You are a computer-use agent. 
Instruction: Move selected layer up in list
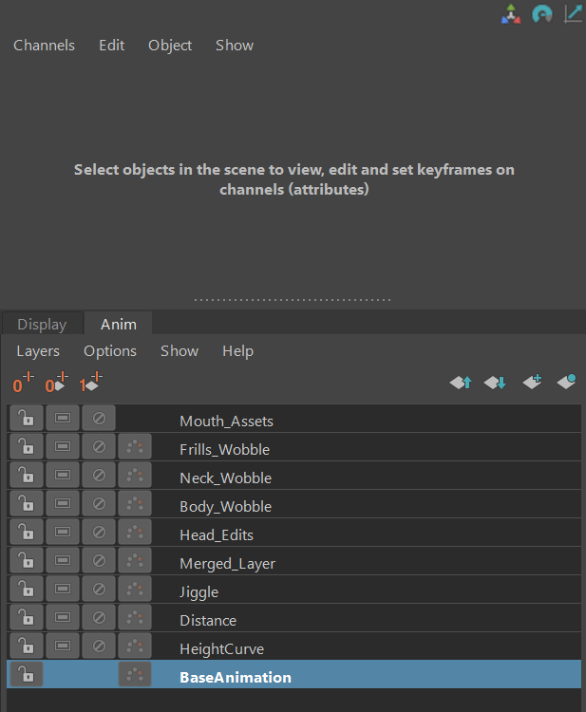point(461,383)
